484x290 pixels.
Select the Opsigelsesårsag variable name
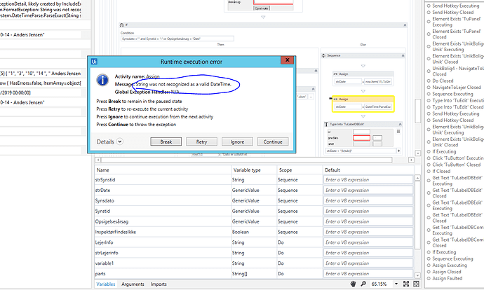(x=112, y=221)
